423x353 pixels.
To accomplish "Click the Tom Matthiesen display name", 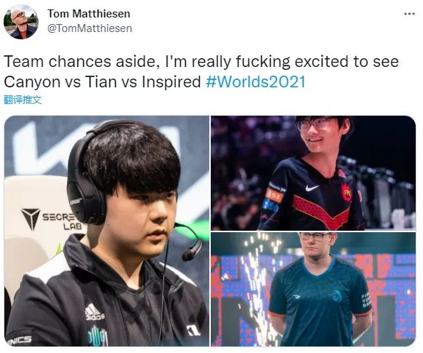I will pos(89,14).
